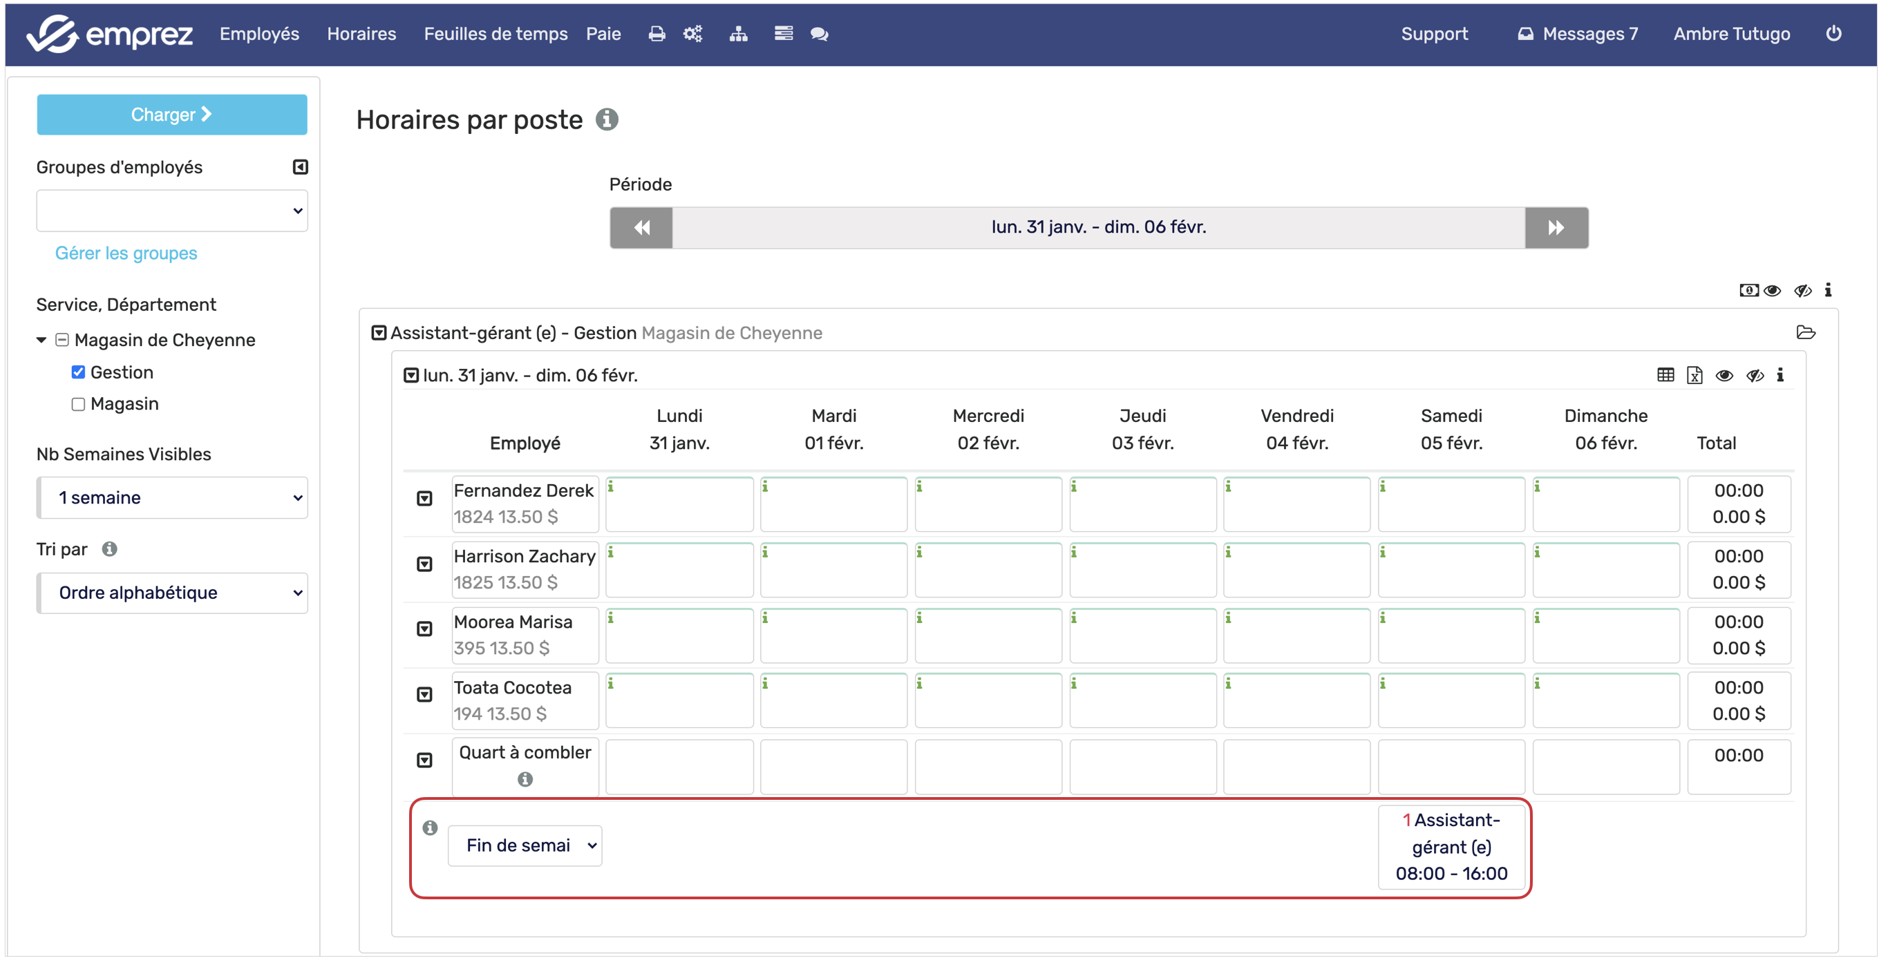
Task: Click the org chart hierarchy icon
Action: [x=738, y=34]
